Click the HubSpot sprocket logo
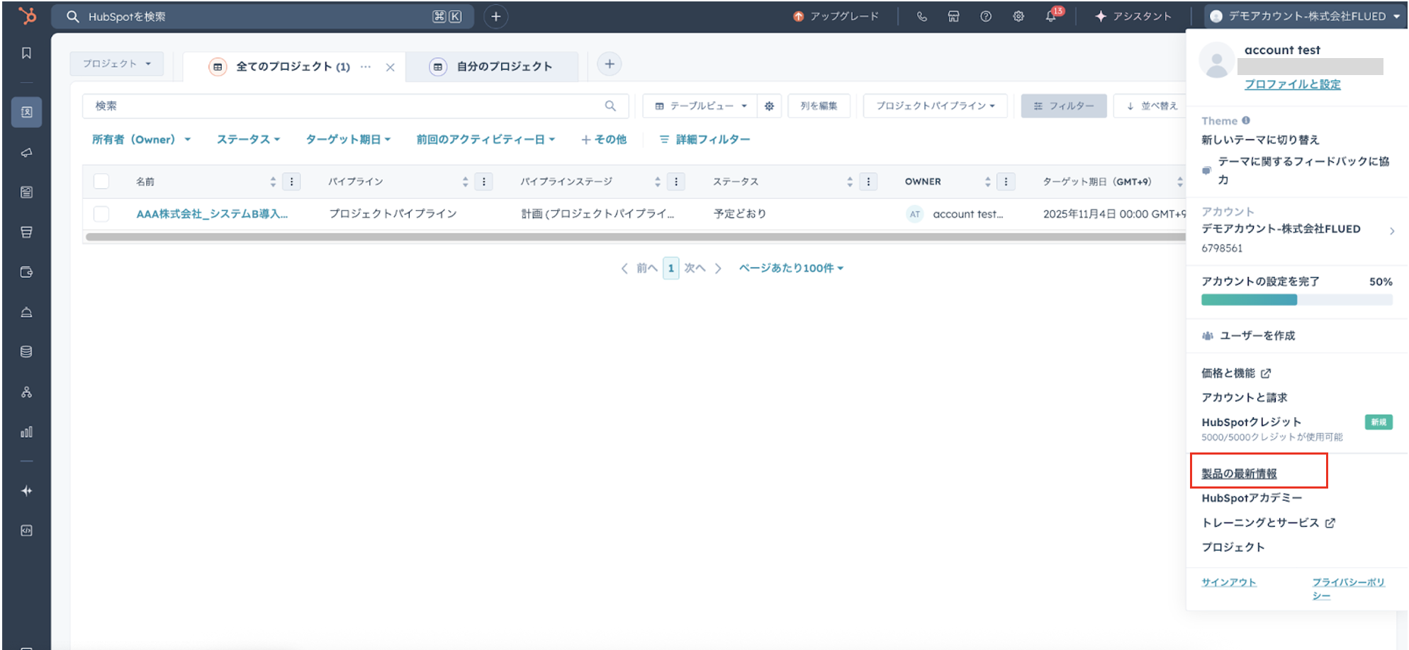This screenshot has width=1409, height=650. point(27,16)
